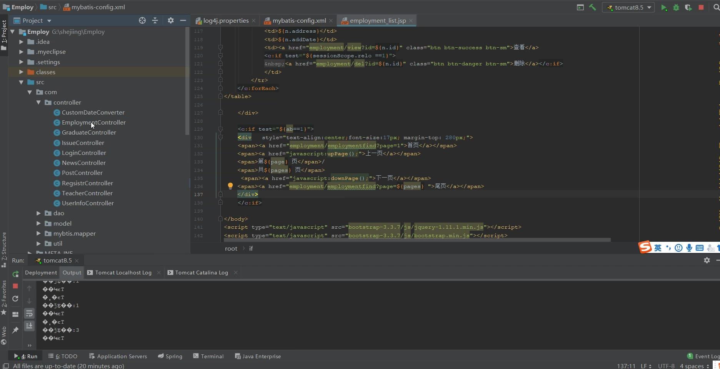Toggle the 2: Favorites side tool window

tap(4, 298)
